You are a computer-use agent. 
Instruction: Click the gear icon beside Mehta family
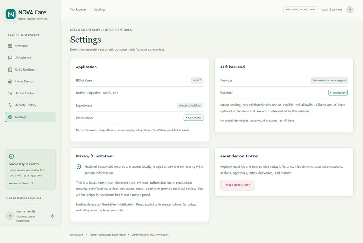(x=53, y=216)
